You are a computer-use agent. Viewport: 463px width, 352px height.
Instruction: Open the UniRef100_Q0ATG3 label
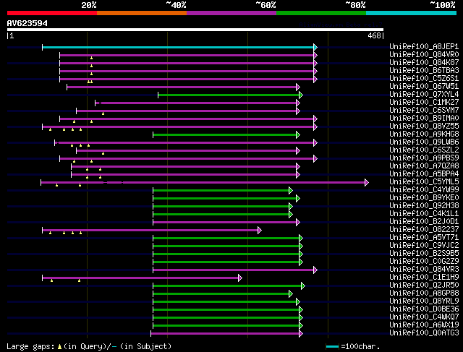click(424, 333)
